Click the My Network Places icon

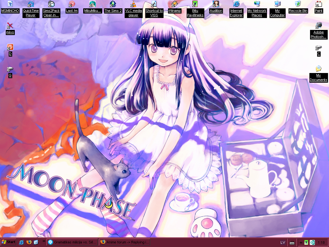click(x=257, y=9)
